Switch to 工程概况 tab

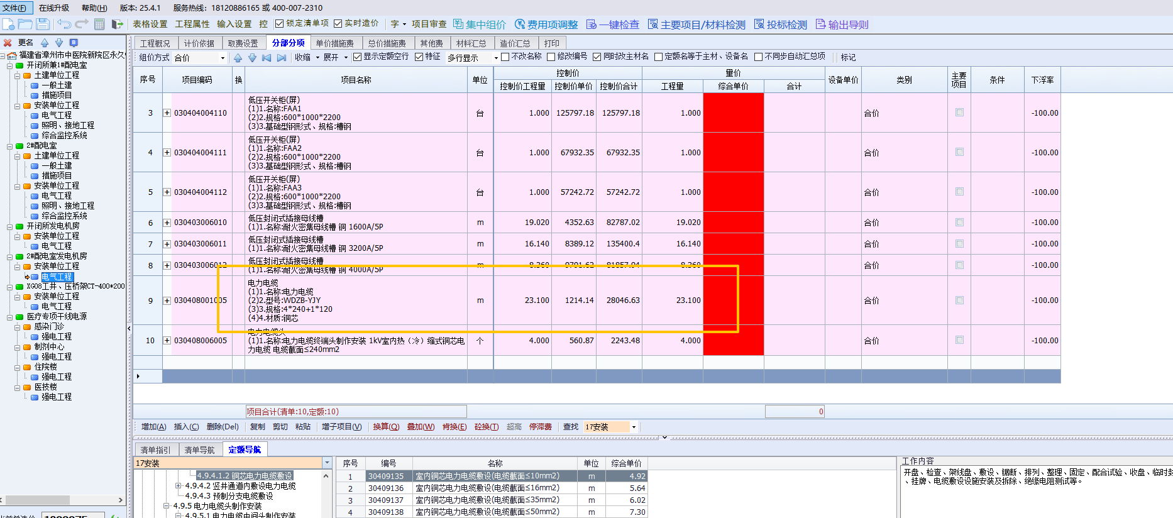coord(155,43)
